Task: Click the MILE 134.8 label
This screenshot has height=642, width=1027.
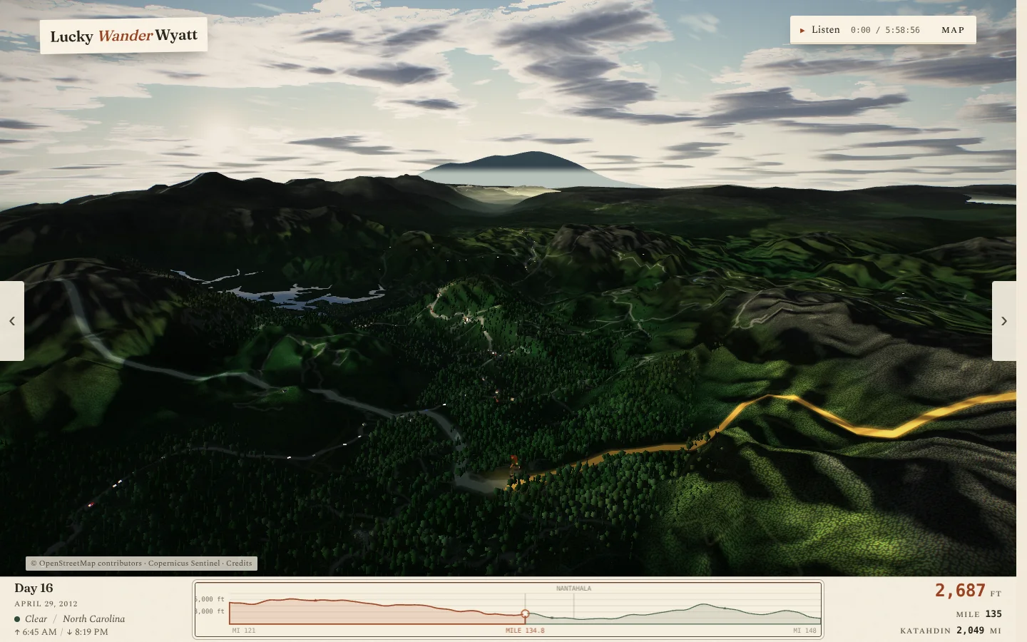Action: (x=525, y=631)
